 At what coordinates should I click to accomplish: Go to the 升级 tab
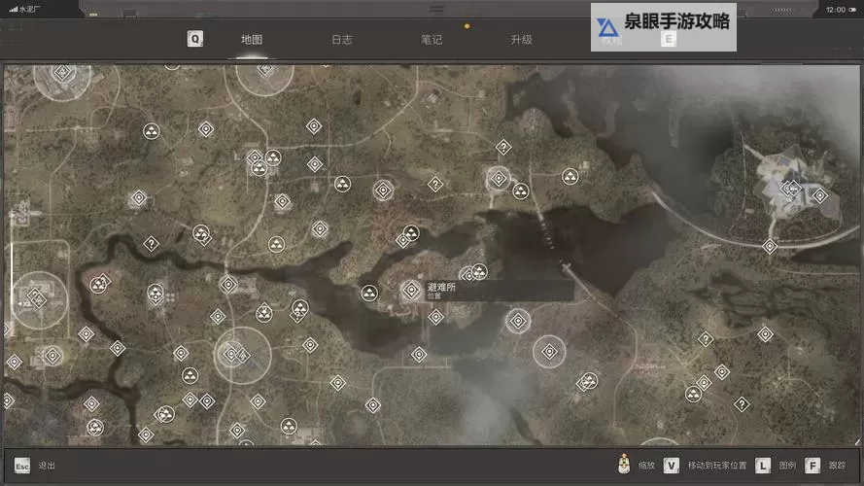point(521,40)
